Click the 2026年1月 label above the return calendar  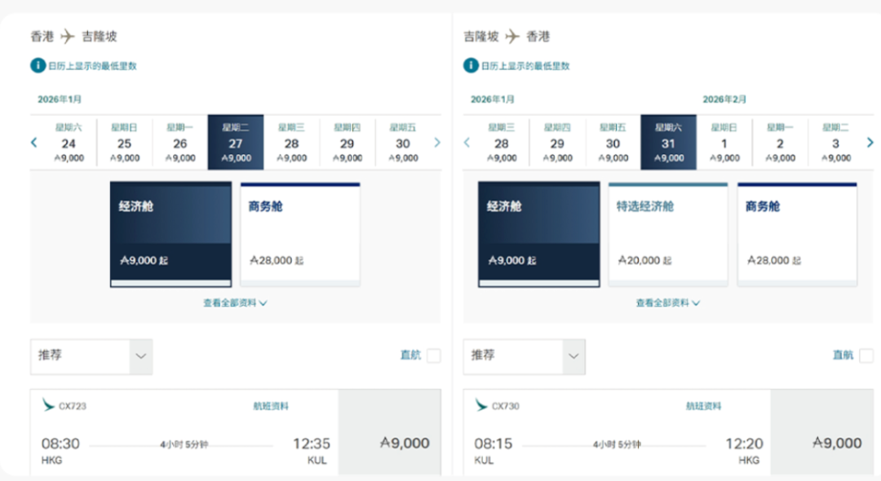pos(492,99)
